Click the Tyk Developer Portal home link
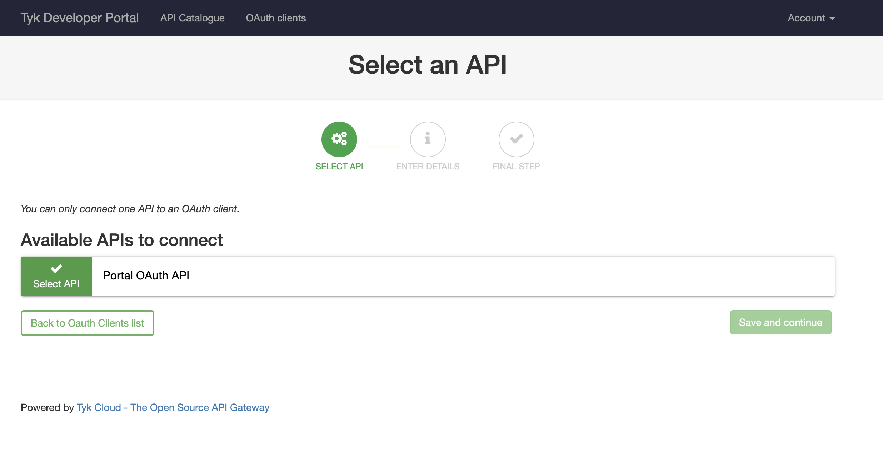The image size is (883, 451). pos(80,18)
